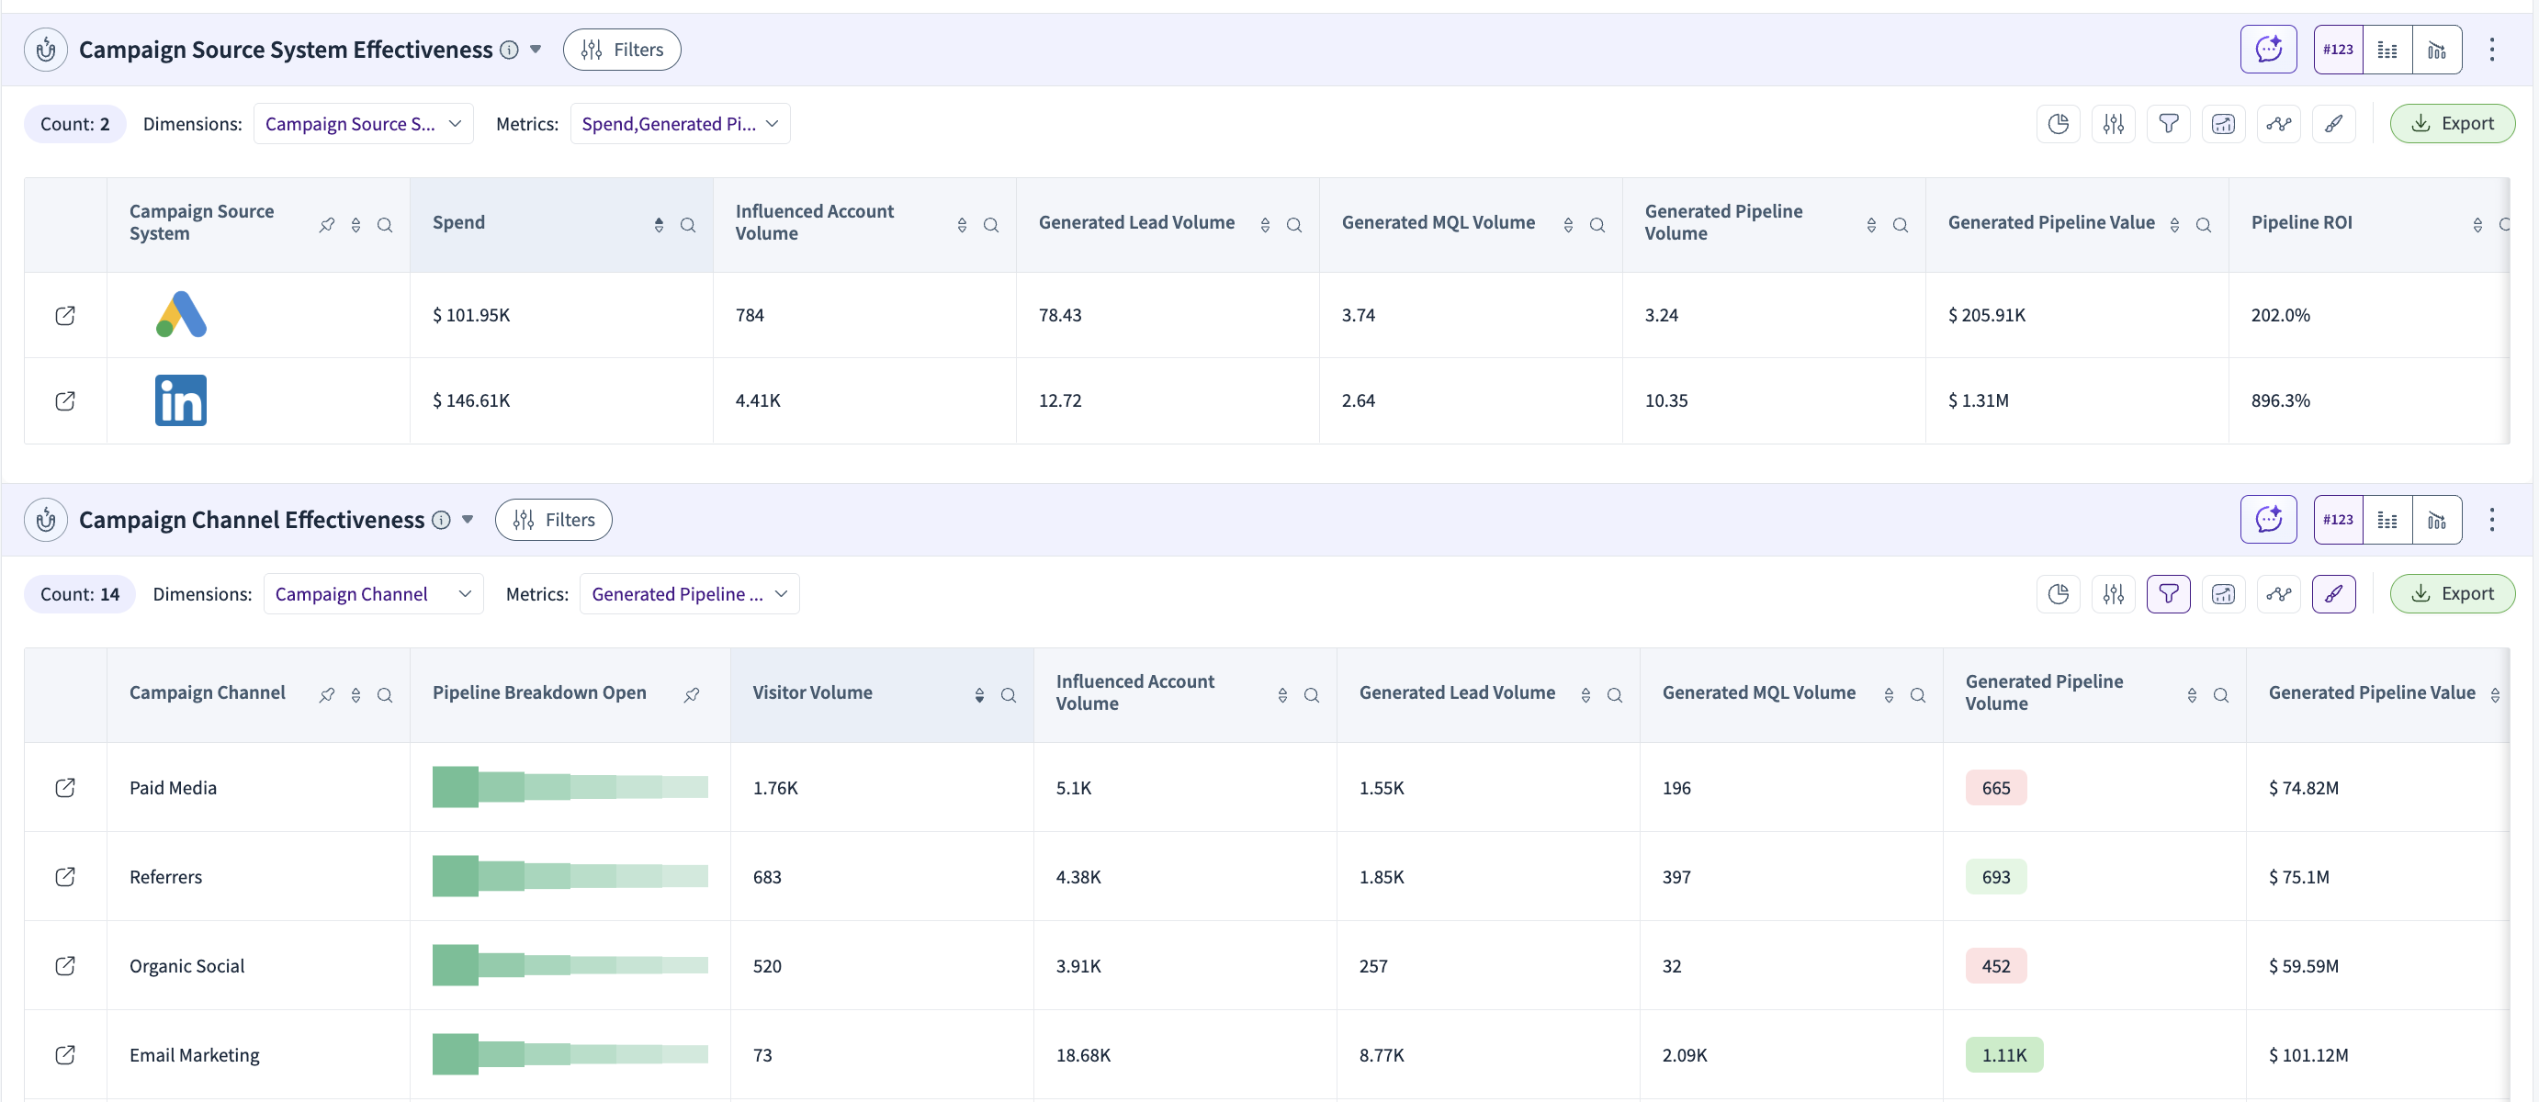
Task: Click Filters button in Campaign Channel Effectiveness
Action: pyautogui.click(x=553, y=521)
